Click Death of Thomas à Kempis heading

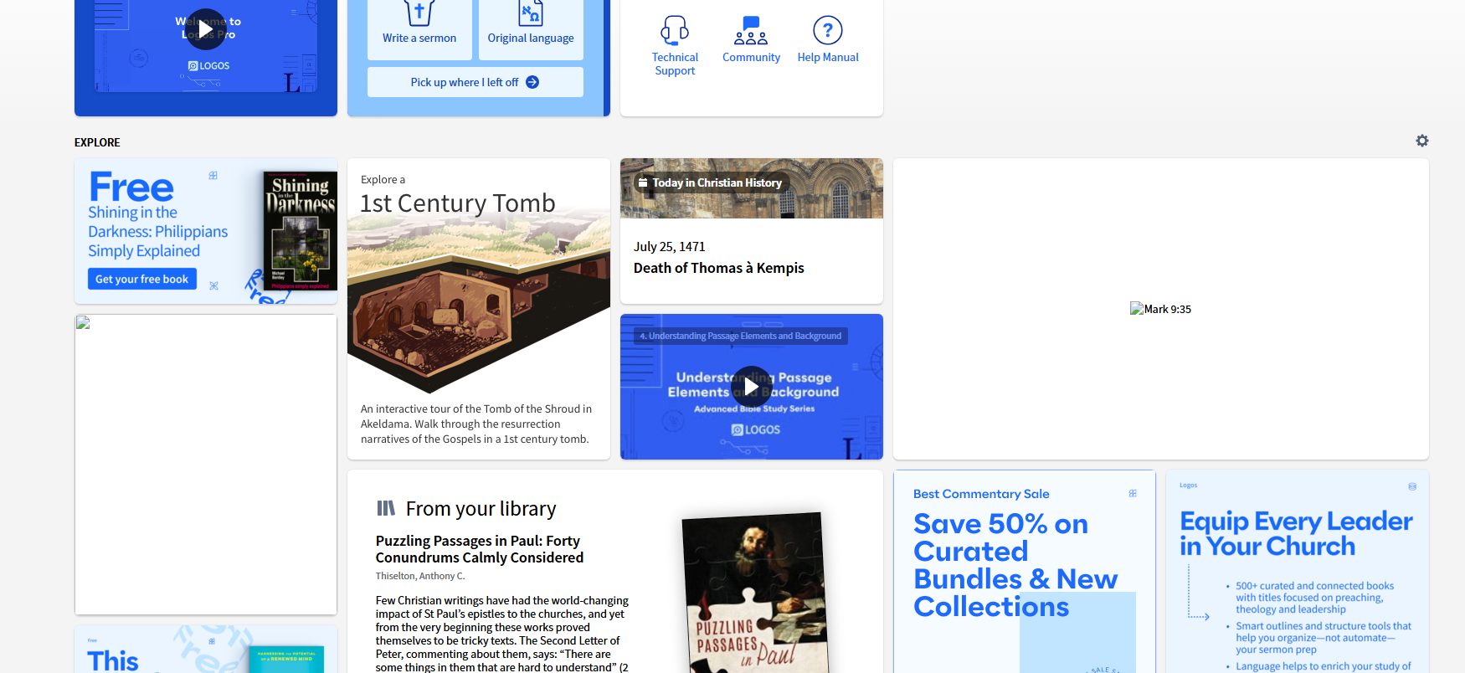[718, 268]
